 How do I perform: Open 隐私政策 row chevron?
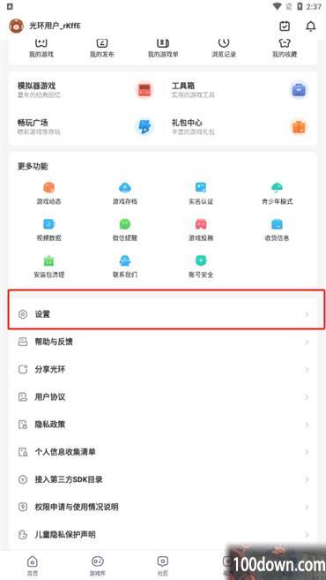coord(307,425)
